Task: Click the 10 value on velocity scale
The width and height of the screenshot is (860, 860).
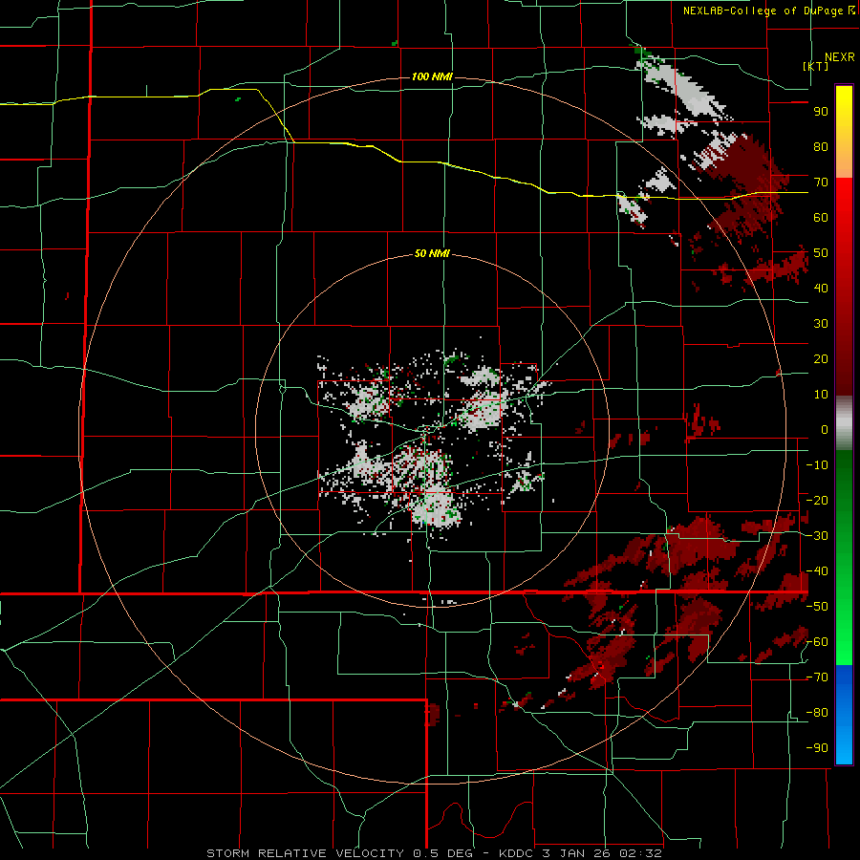Action: 821,395
